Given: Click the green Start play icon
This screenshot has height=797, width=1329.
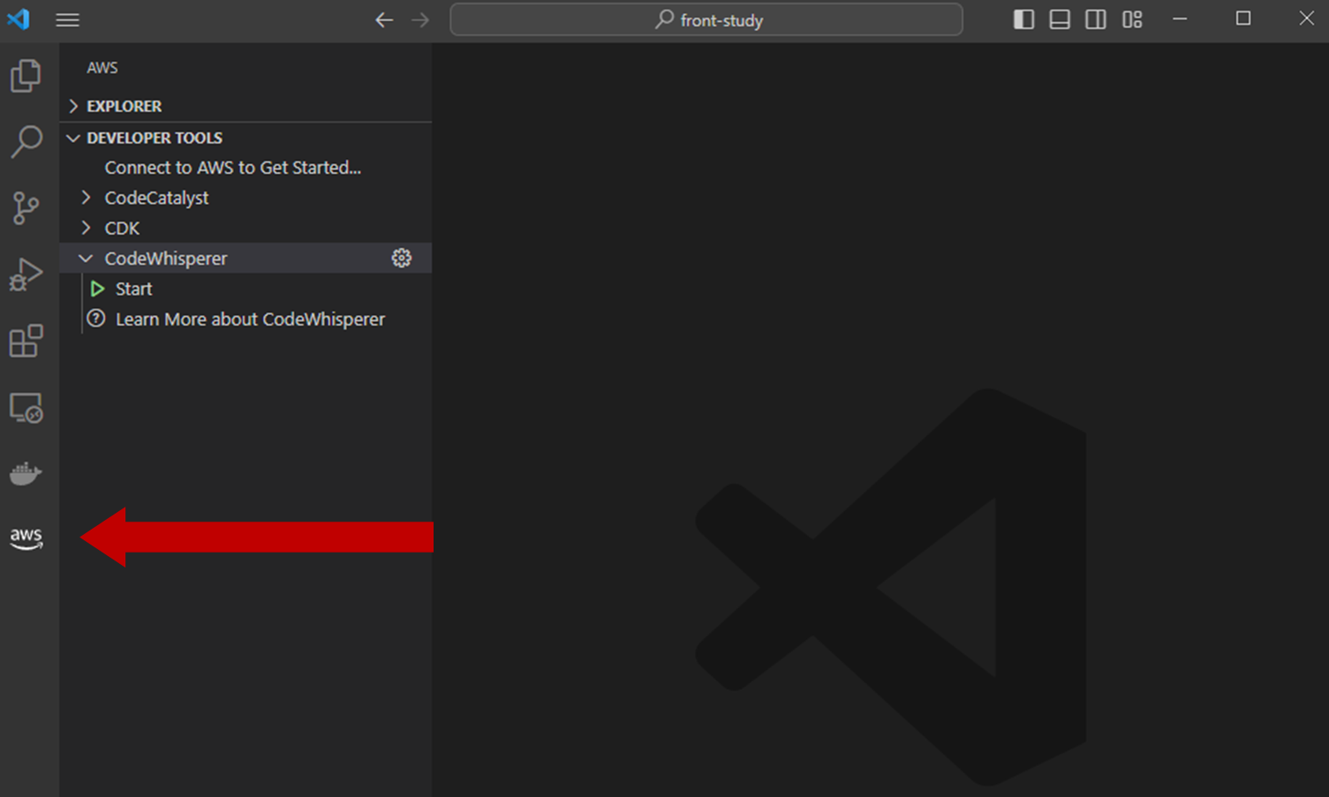Looking at the screenshot, I should pyautogui.click(x=97, y=289).
